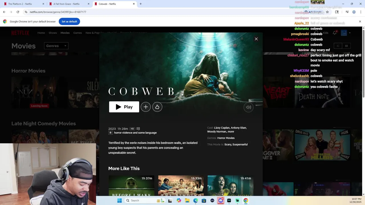Click the subtitles availability icon
365x205 pixels.
pyautogui.click(x=138, y=129)
